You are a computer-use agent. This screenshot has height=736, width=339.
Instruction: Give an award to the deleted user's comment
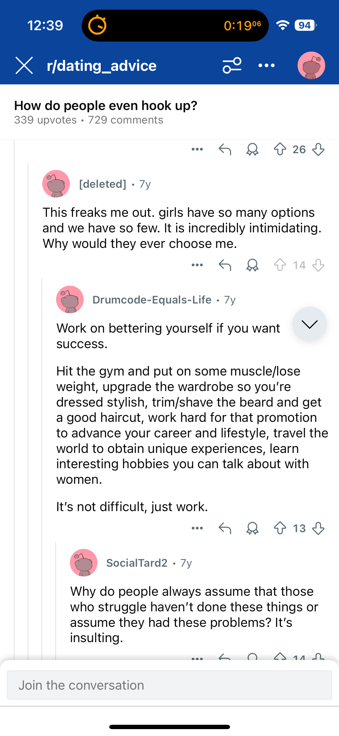click(x=252, y=265)
